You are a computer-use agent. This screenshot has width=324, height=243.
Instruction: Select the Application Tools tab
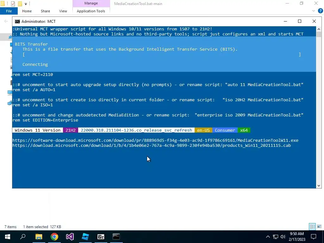click(x=91, y=11)
